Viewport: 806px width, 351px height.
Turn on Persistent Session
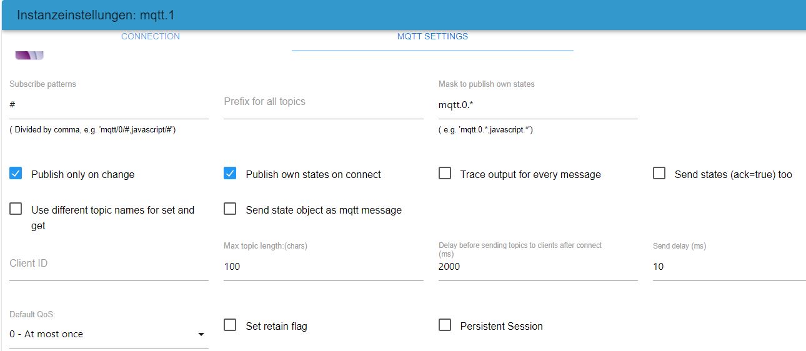(x=445, y=325)
